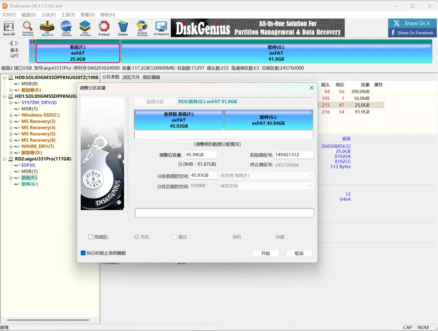Select the 关机 radio option

tap(137, 237)
